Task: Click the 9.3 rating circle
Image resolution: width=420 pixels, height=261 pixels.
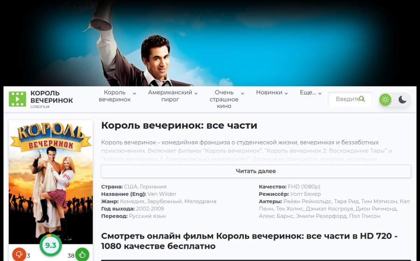Action: [50, 245]
